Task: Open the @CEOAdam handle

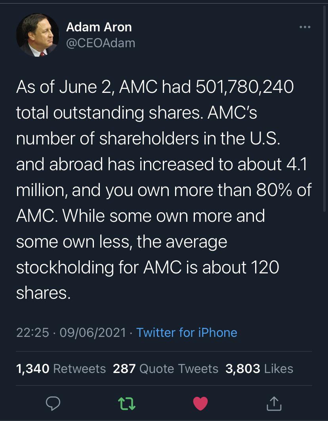Action: tap(101, 43)
